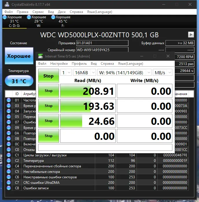Viewport: 199px width, 202px height.
Task: Open Сервис menu in CrystalDiskInfo
Action: click(x=38, y=12)
